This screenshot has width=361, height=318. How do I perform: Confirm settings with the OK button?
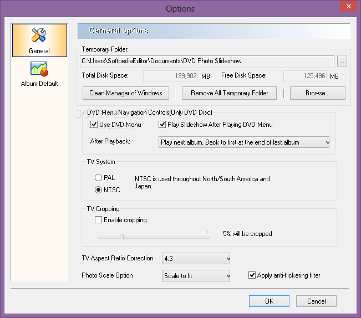pyautogui.click(x=269, y=301)
